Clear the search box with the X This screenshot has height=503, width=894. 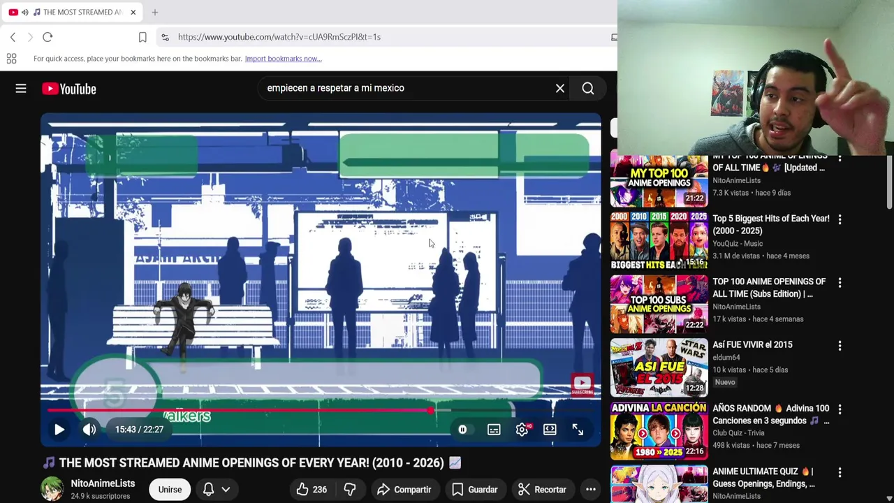[560, 88]
